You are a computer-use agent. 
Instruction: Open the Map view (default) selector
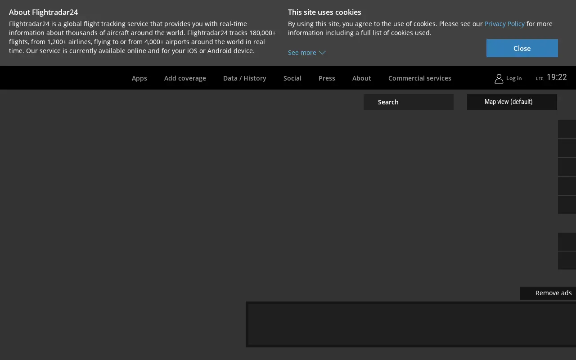click(x=512, y=102)
